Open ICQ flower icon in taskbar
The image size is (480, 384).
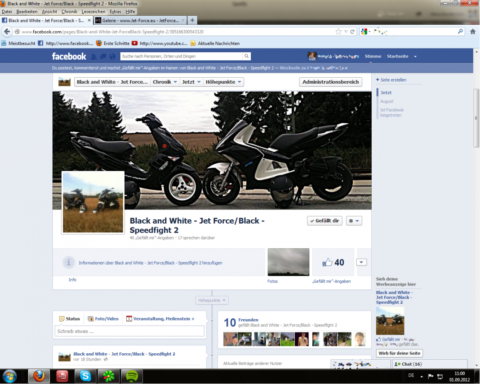[109, 376]
